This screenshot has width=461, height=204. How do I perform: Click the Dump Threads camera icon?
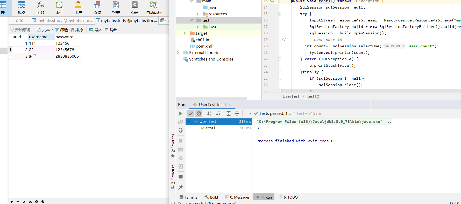tap(181, 149)
